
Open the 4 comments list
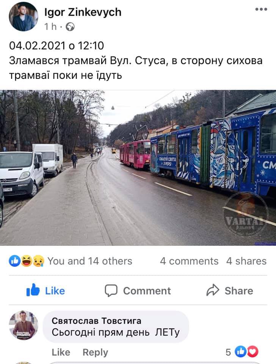point(189,261)
